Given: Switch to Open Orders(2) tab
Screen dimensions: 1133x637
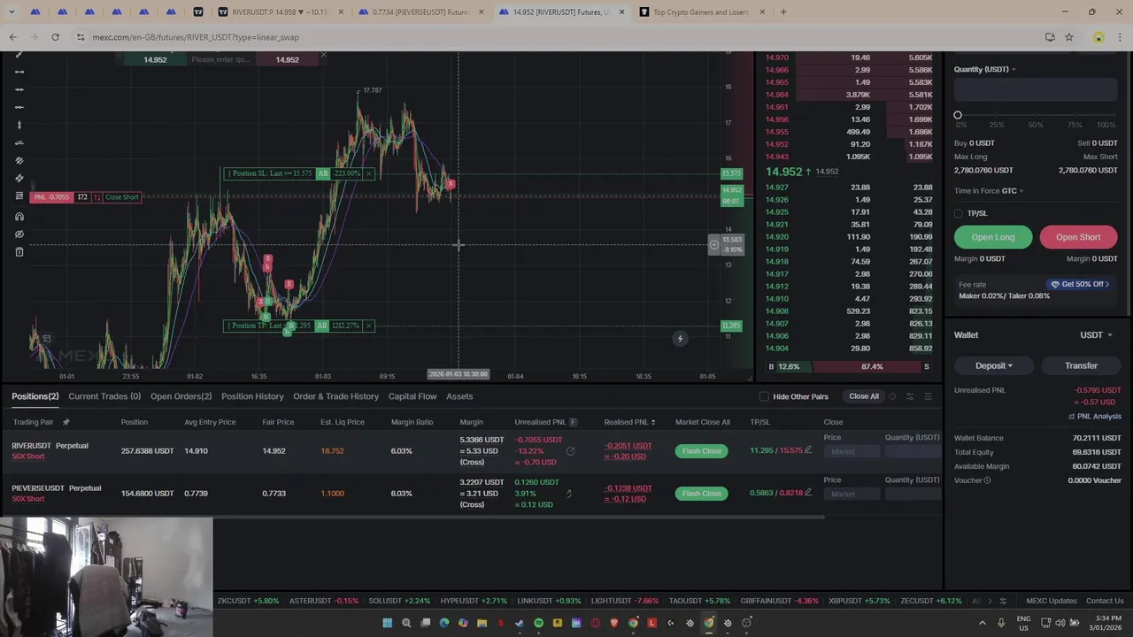Looking at the screenshot, I should pos(181,396).
